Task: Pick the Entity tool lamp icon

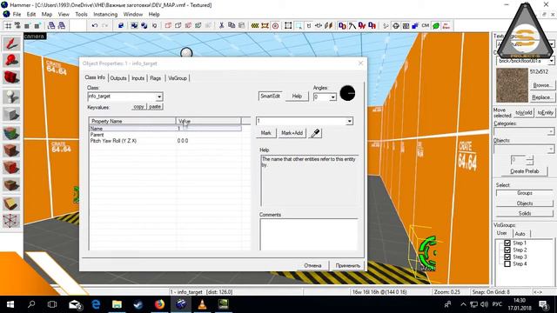Action: point(11,97)
